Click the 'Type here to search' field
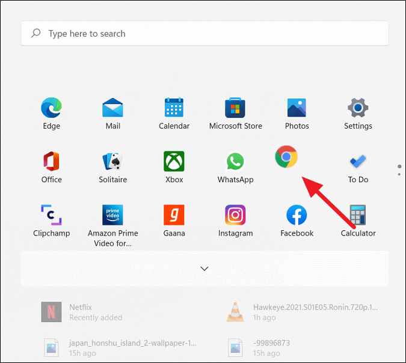This screenshot has width=406, height=363. pyautogui.click(x=205, y=34)
